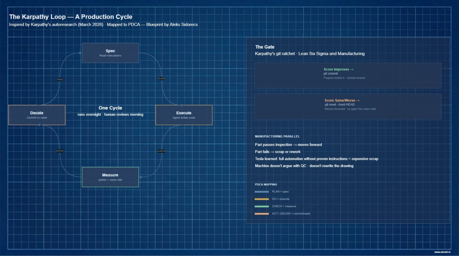This screenshot has height=256, width=459.
Task: Select the green CHECK legend swatch
Action: coord(262,206)
